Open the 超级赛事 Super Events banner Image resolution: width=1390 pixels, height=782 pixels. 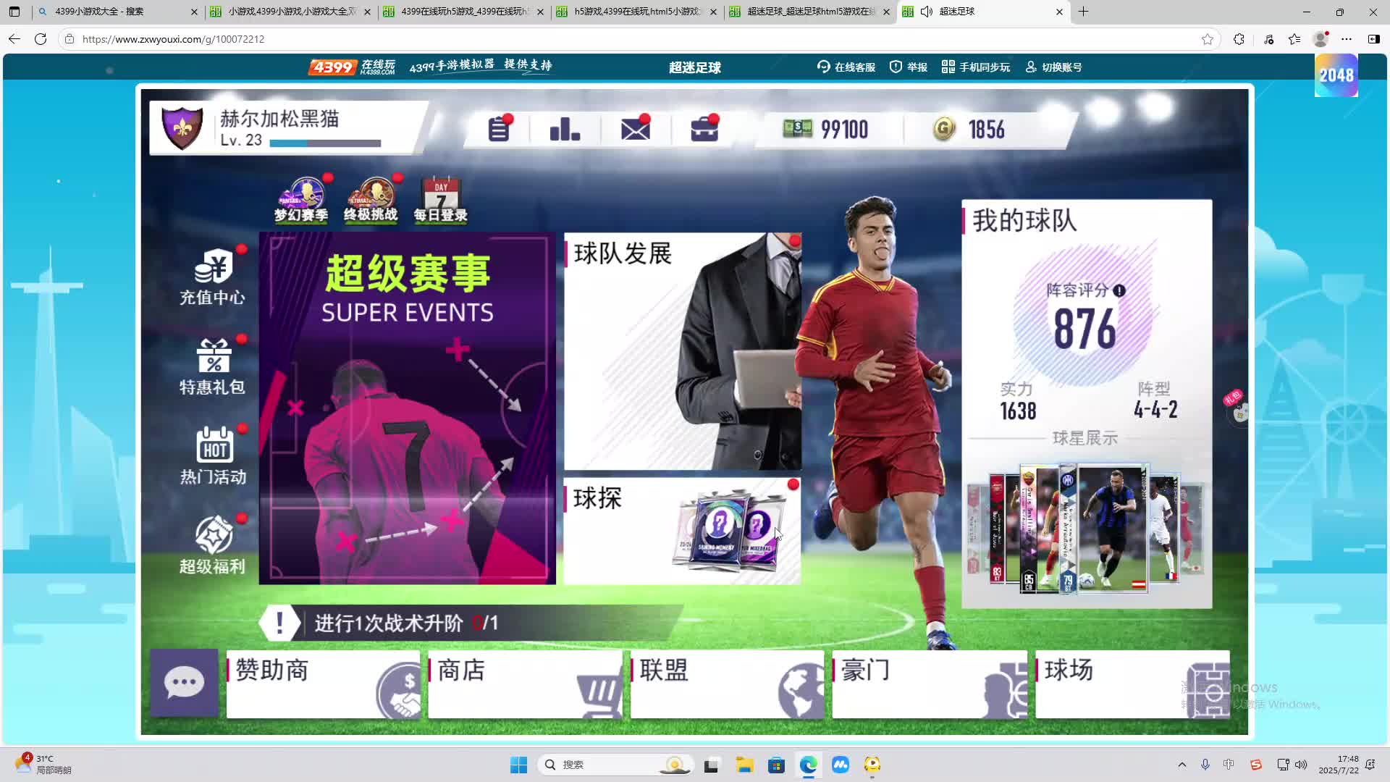click(407, 408)
